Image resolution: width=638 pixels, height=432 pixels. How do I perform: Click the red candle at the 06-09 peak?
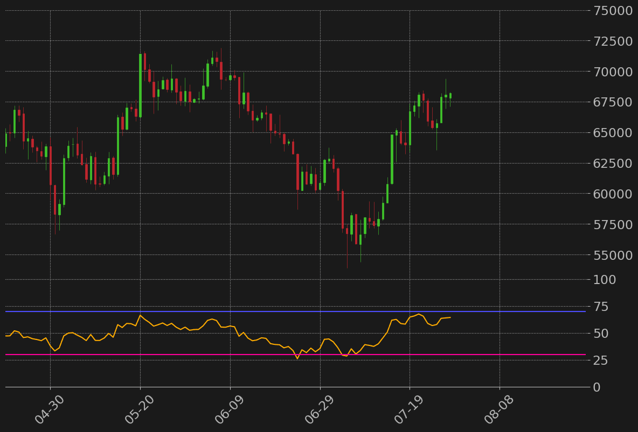[221, 73]
